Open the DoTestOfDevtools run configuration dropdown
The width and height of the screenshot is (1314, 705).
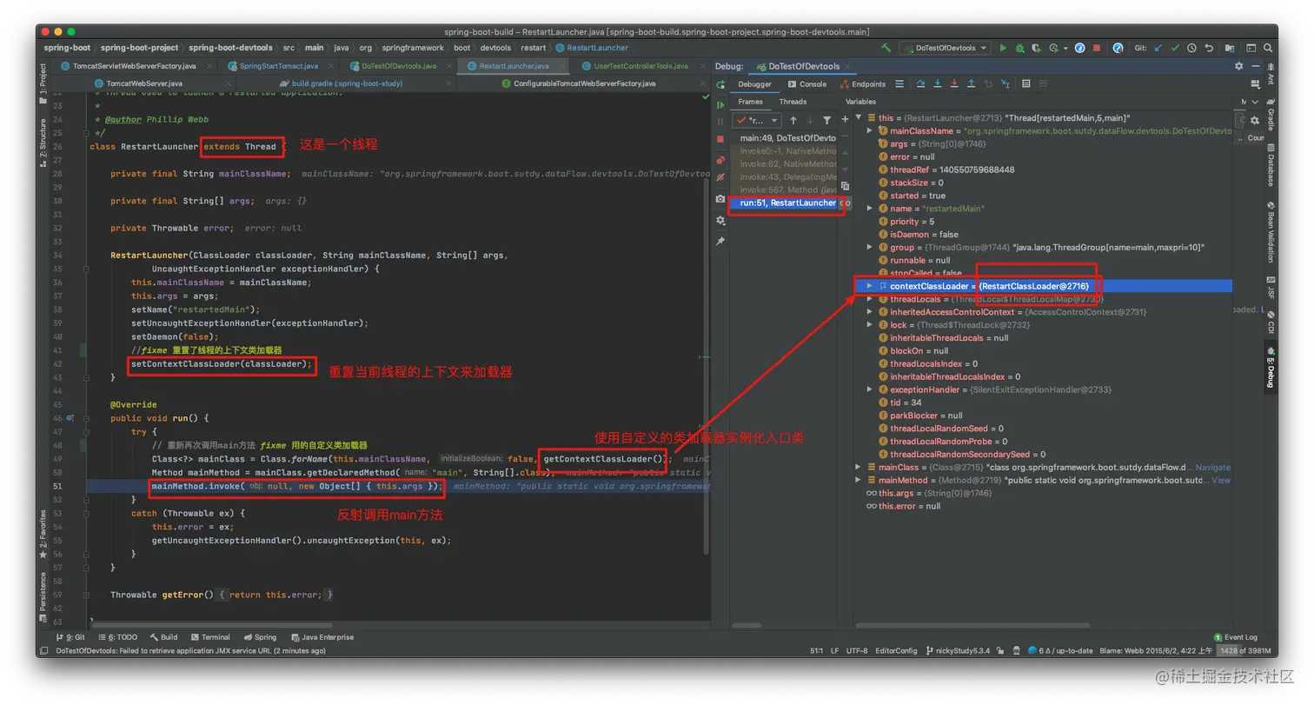point(945,48)
